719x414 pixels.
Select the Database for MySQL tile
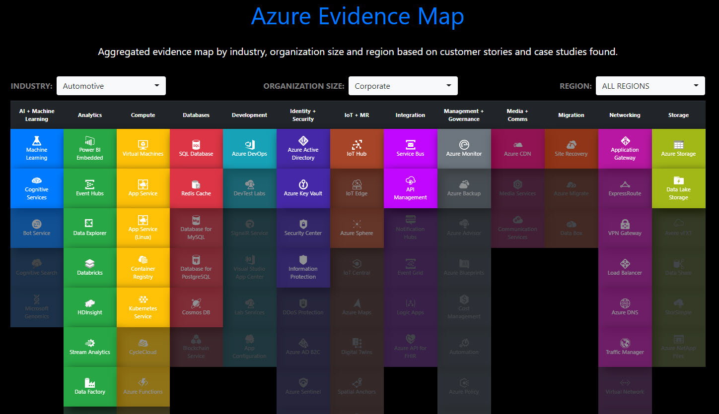click(x=196, y=228)
